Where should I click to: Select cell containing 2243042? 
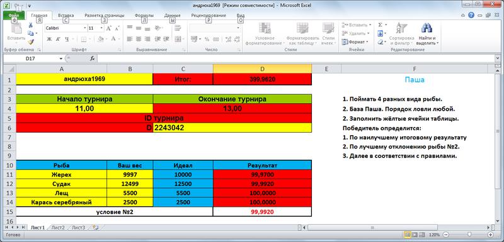coord(232,128)
